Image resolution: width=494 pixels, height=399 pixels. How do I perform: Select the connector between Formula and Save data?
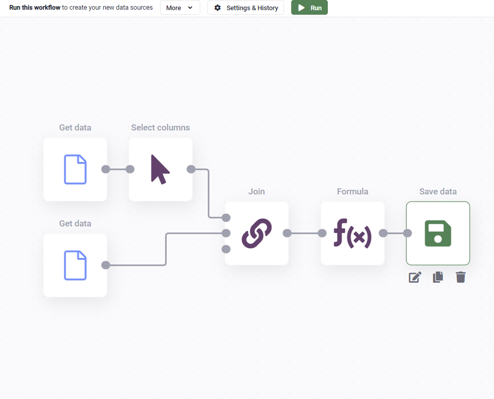pyautogui.click(x=396, y=233)
